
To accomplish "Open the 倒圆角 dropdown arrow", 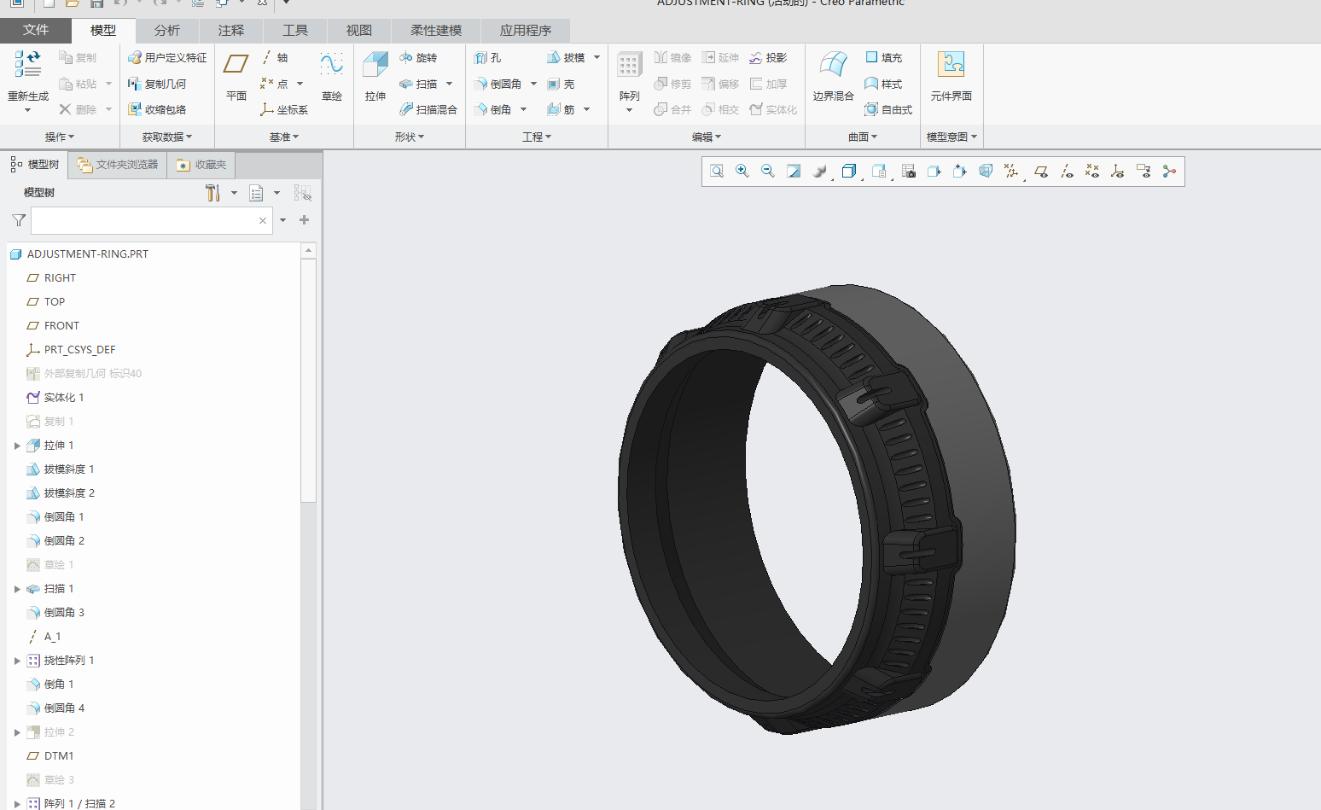I will click(x=534, y=84).
